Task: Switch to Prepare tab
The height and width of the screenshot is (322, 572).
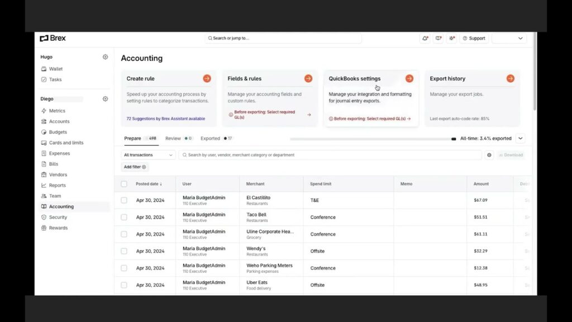Action: 140,139
